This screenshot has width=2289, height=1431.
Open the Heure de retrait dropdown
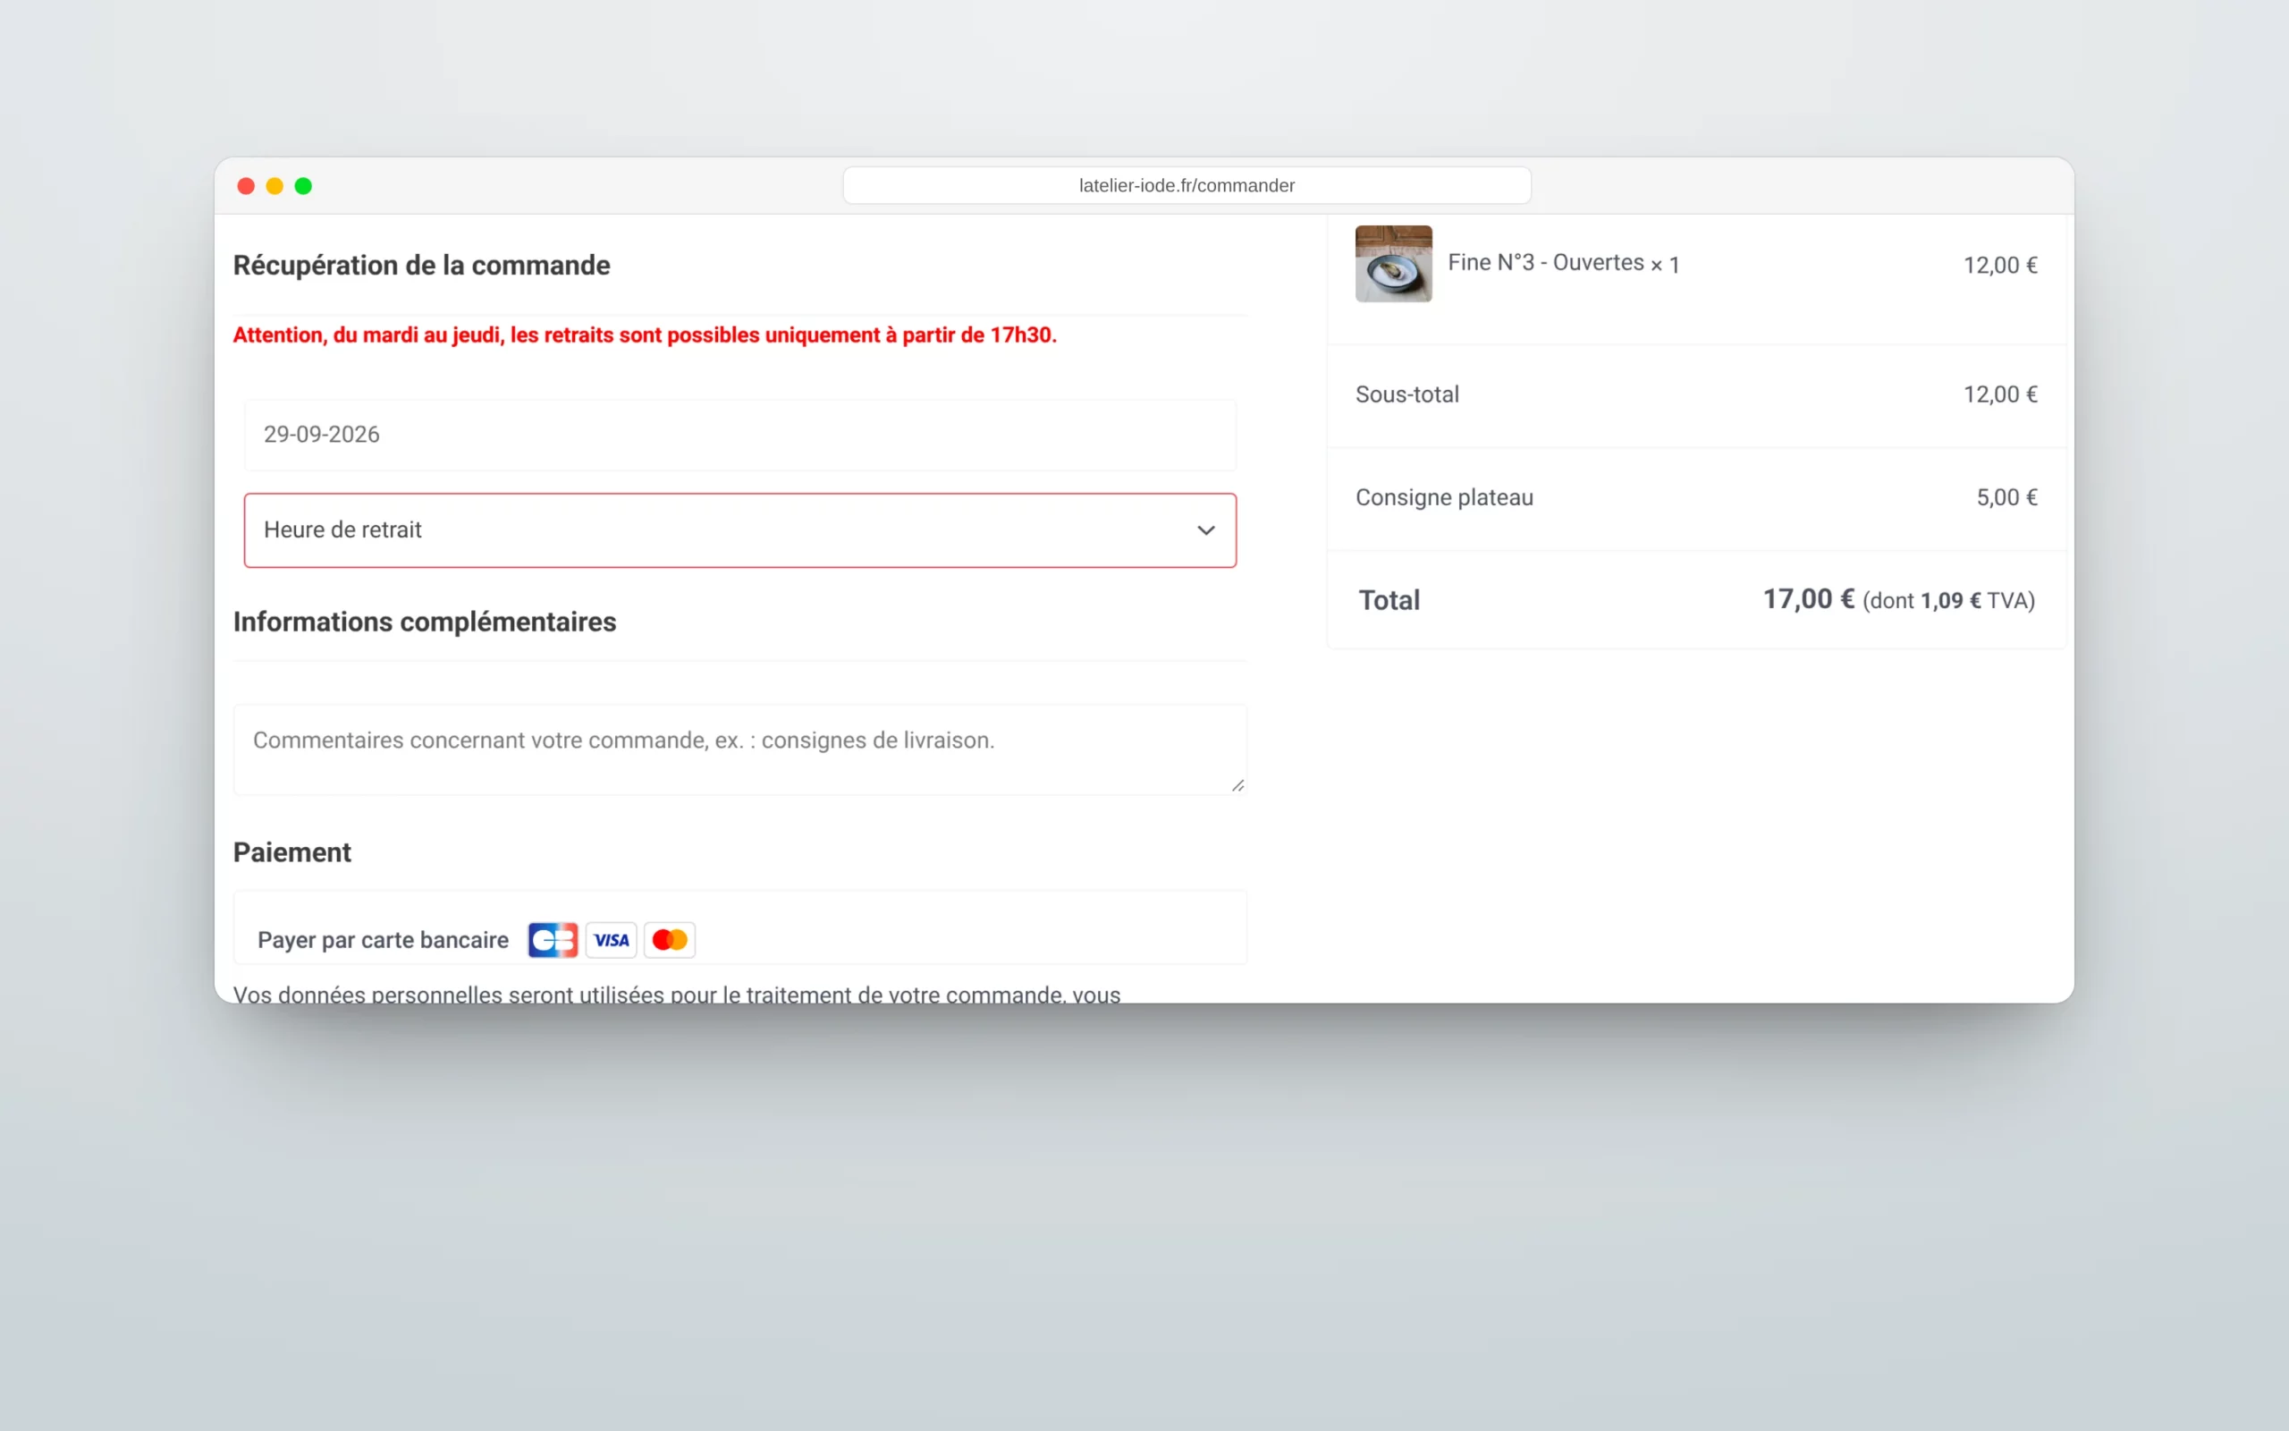(x=739, y=530)
